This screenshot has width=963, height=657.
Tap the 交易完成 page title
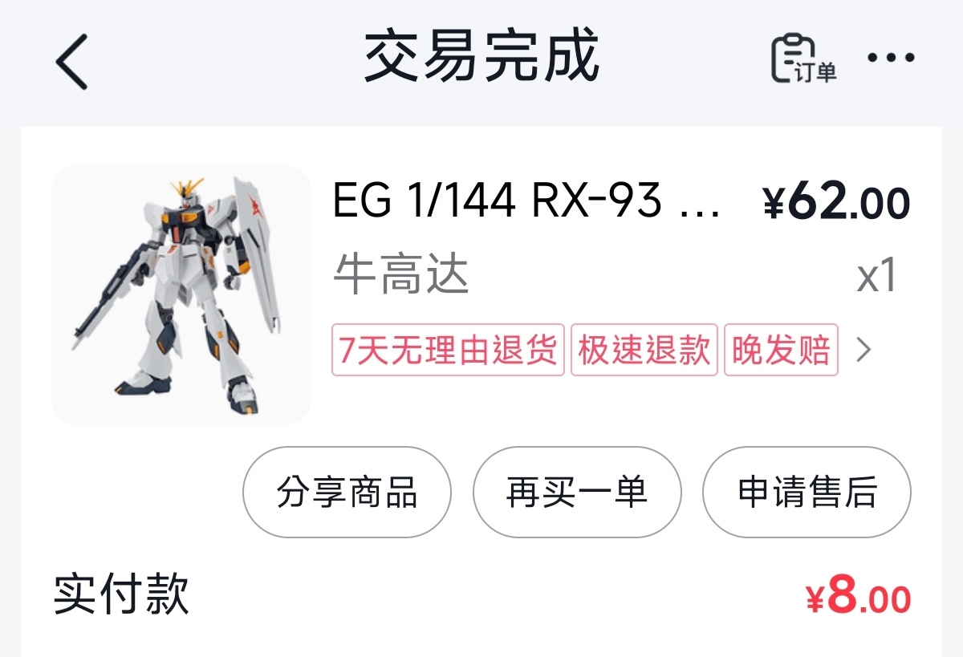tap(481, 56)
